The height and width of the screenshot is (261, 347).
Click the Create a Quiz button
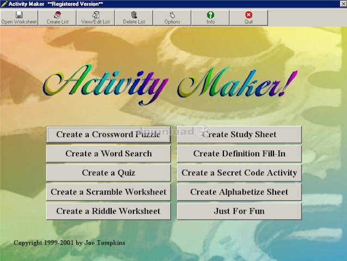pyautogui.click(x=108, y=173)
